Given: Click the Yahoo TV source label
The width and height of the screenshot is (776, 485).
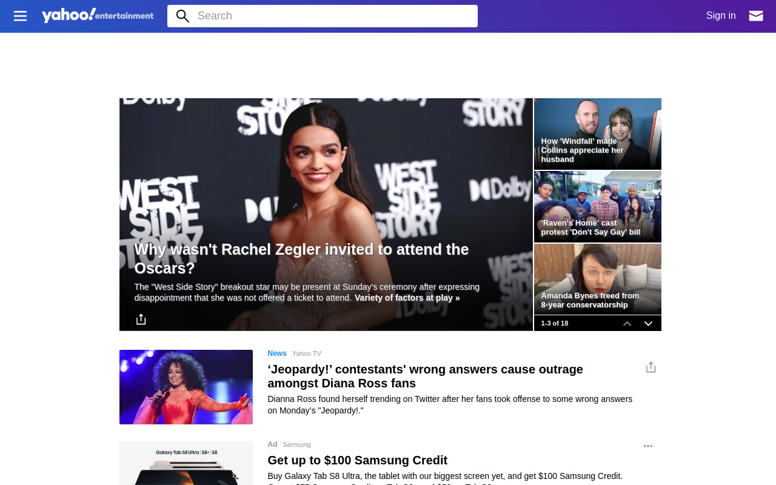Looking at the screenshot, I should click(x=307, y=353).
